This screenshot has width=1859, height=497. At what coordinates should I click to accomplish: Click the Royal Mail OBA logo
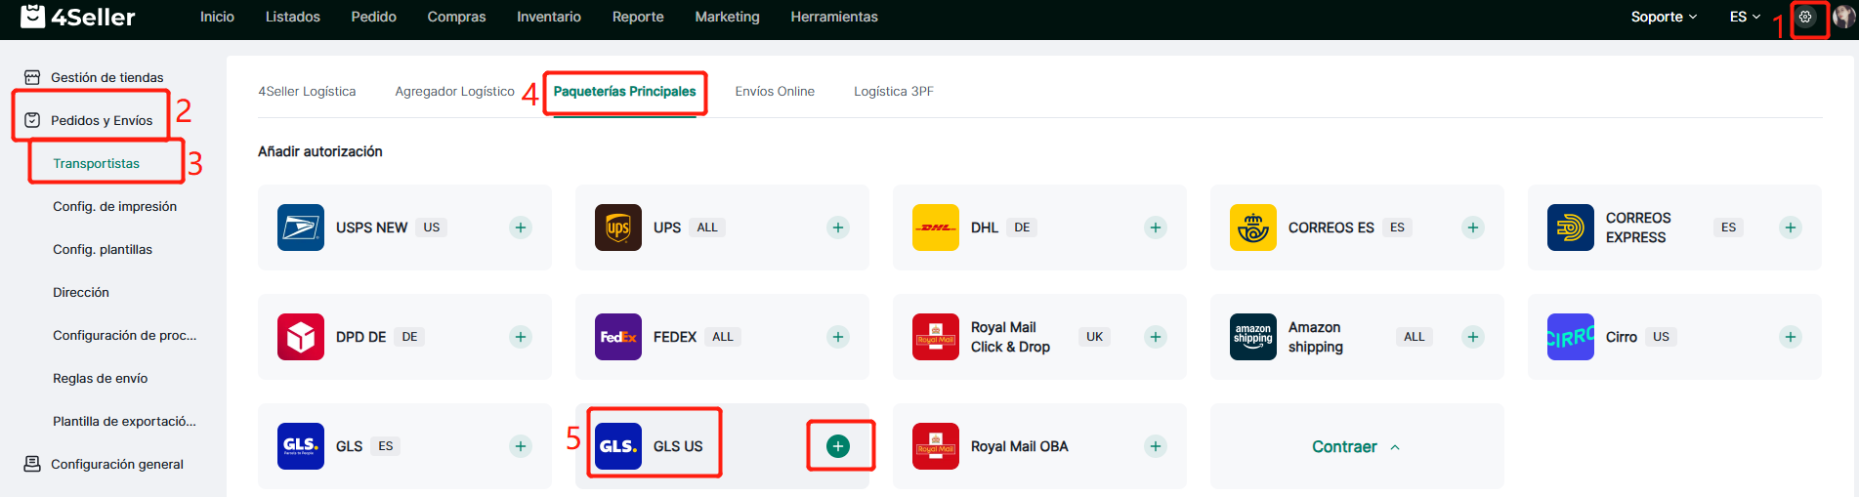coord(936,446)
